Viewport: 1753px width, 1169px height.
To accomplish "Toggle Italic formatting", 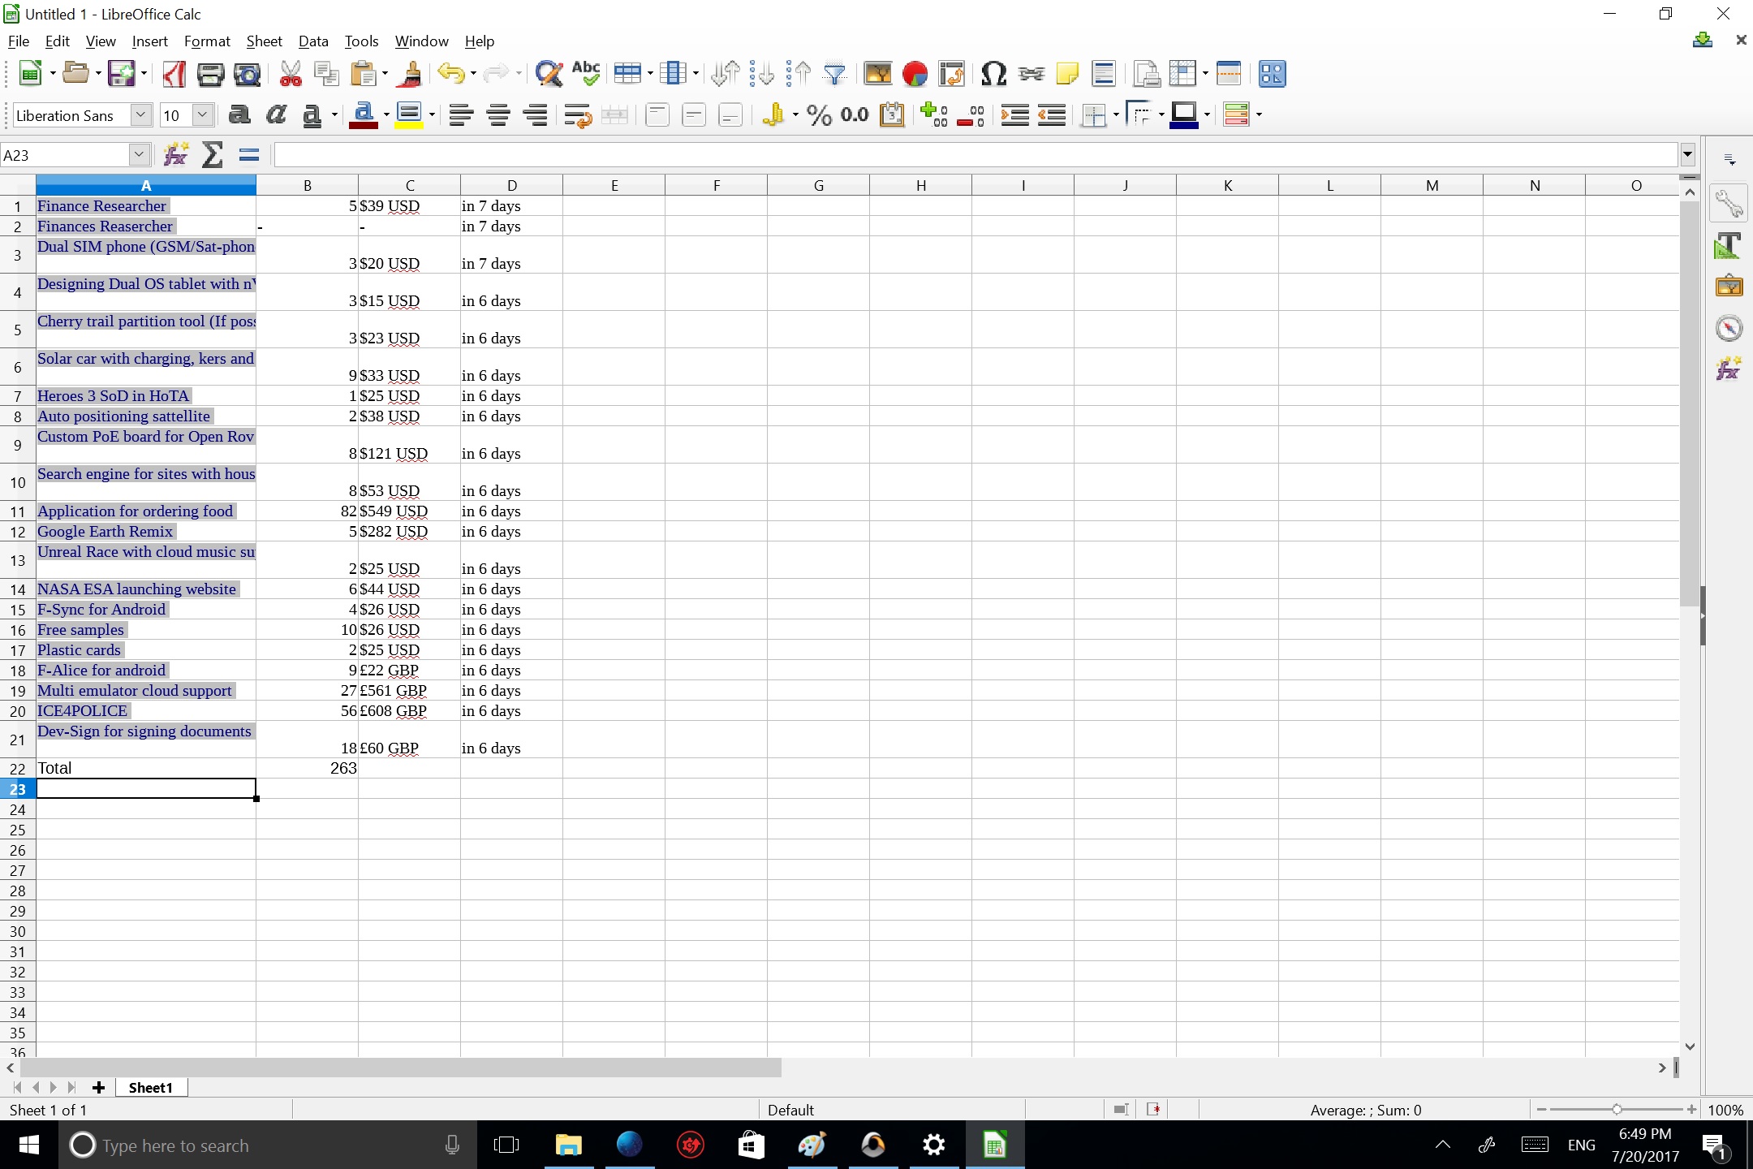I will (276, 115).
